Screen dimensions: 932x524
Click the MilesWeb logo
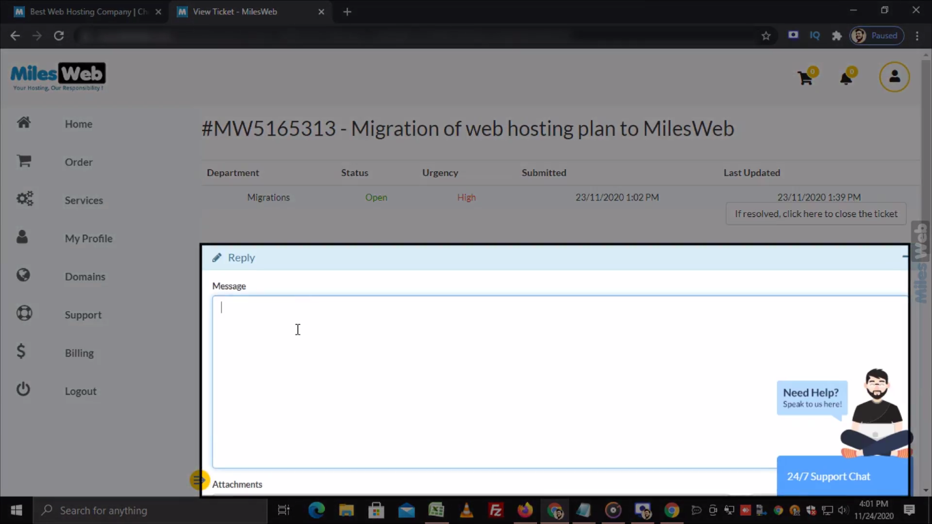[x=58, y=77]
